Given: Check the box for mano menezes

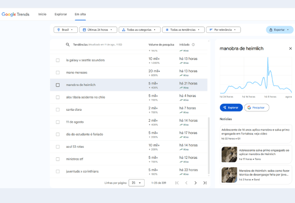Looking at the screenshot, I should (58, 72).
